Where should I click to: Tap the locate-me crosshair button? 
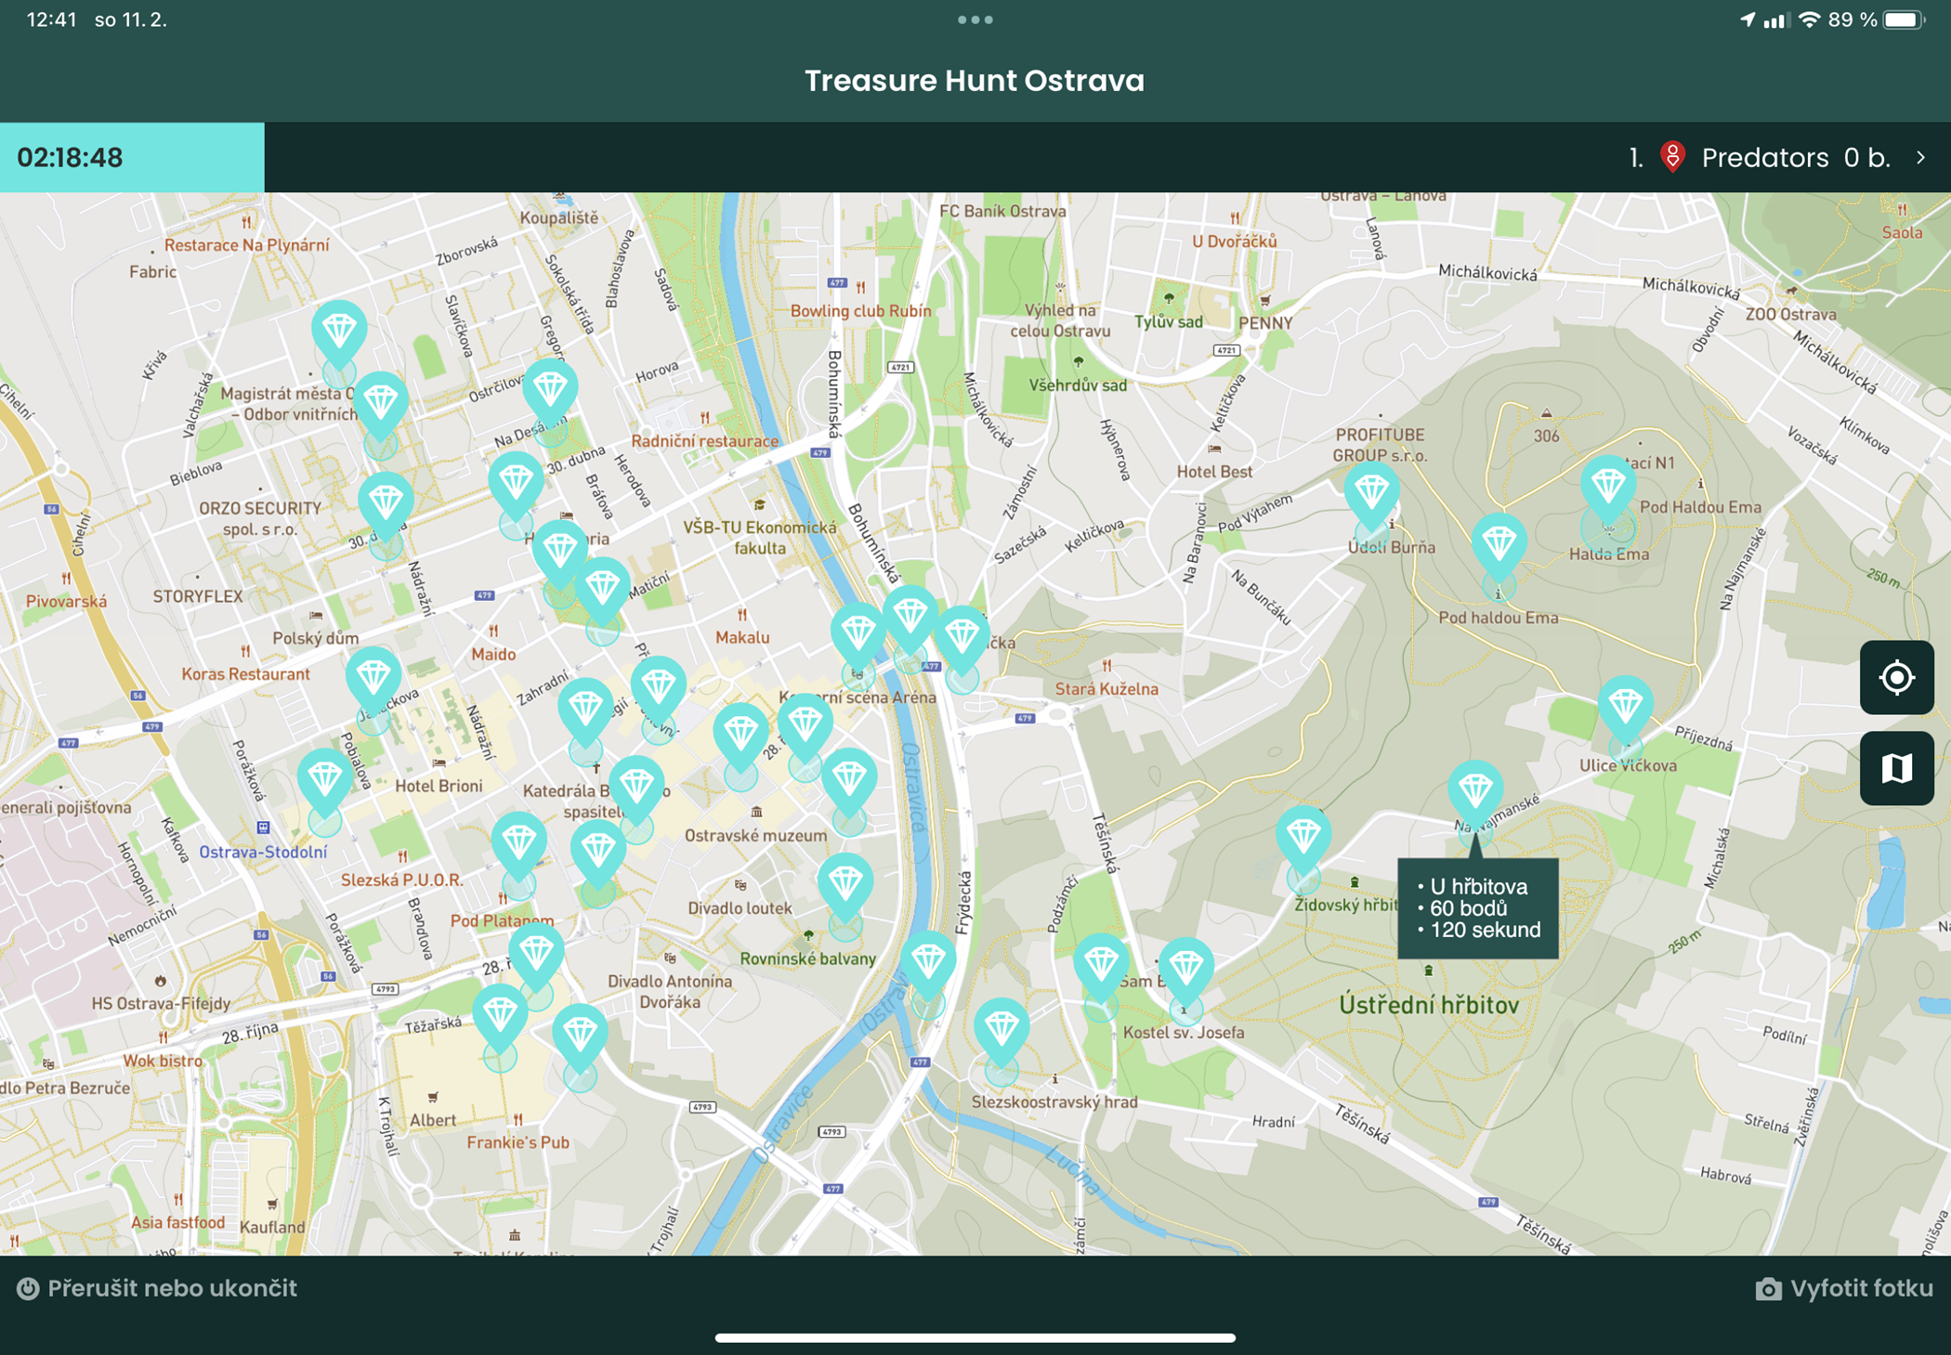(x=1896, y=677)
